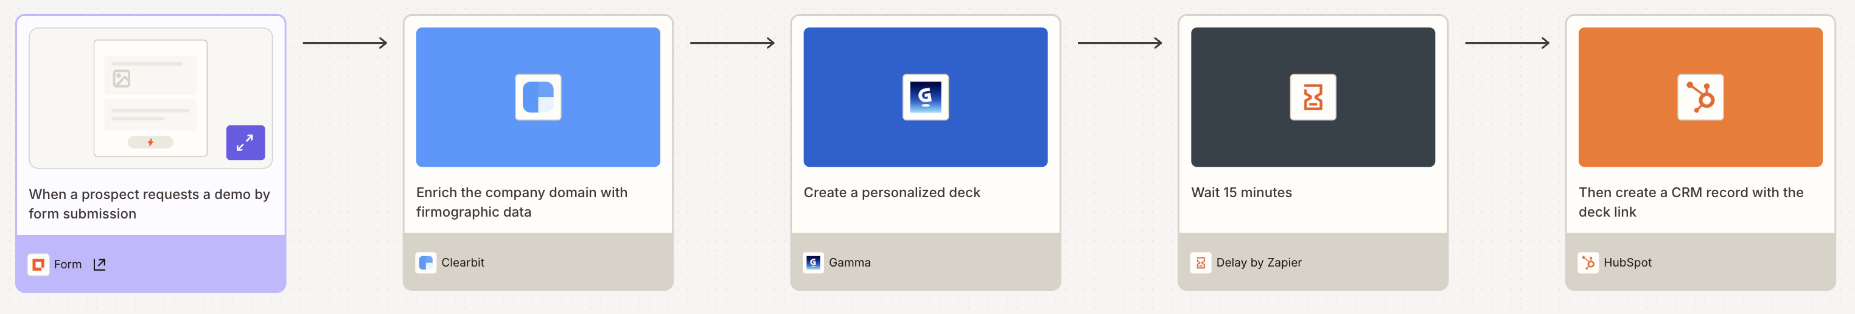
Task: Click the large HubSpot sprocket icon
Action: 1699,97
